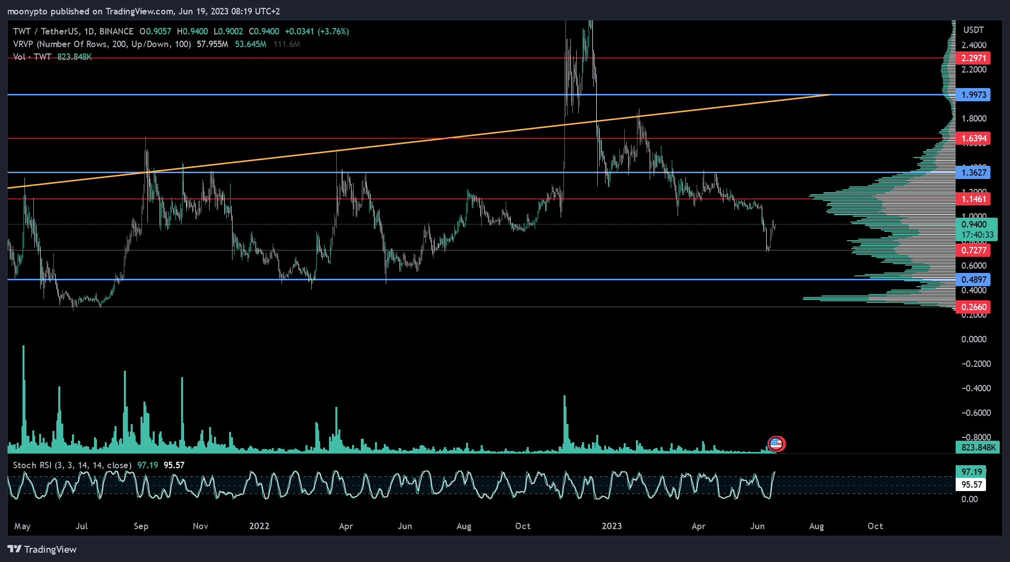Image resolution: width=1010 pixels, height=562 pixels.
Task: Click the TradingView logo at the bottom
Action: coord(42,549)
